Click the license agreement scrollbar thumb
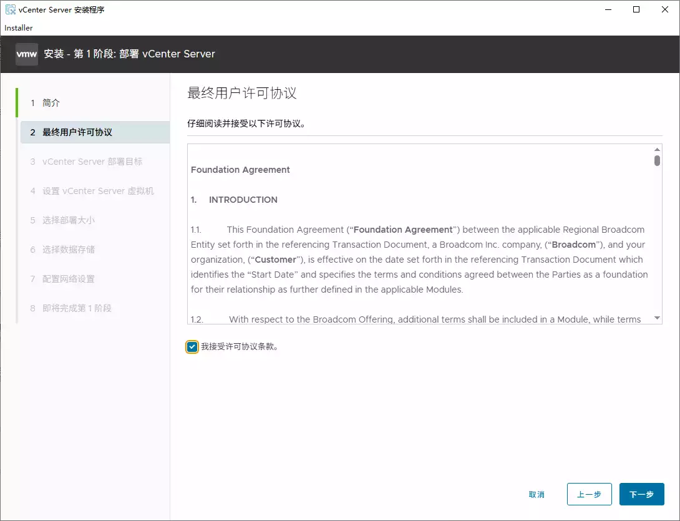Screen dimensions: 680x521 (x=657, y=160)
